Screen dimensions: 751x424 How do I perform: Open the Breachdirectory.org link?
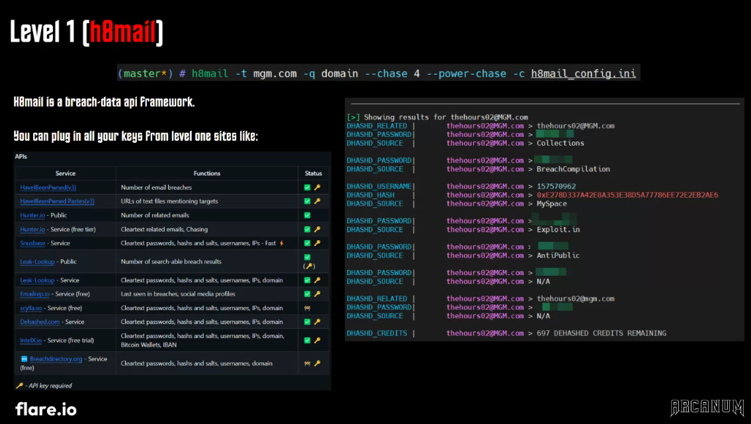coord(56,359)
